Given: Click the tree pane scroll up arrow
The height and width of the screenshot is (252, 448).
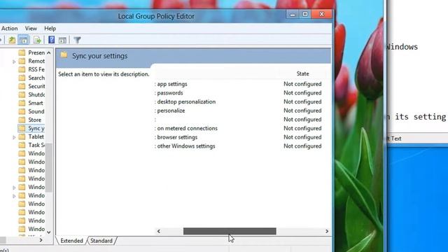Looking at the screenshot, I should point(49,53).
